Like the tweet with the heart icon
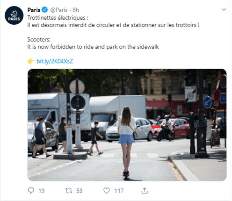This screenshot has height=201, width=232. pyautogui.click(x=107, y=191)
